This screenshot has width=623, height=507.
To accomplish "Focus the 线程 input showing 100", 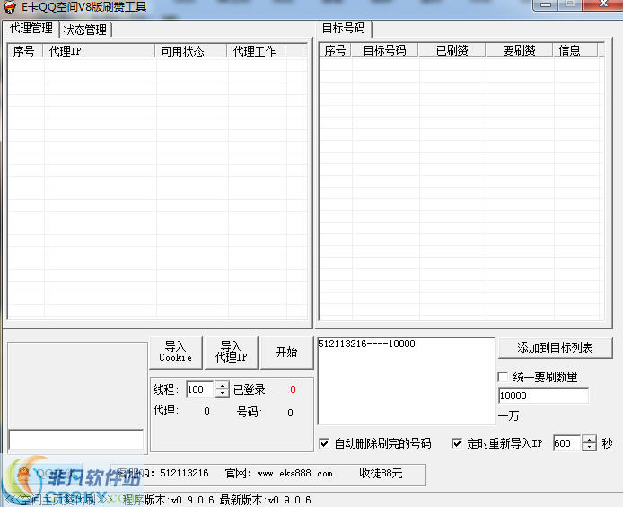I will coord(200,389).
